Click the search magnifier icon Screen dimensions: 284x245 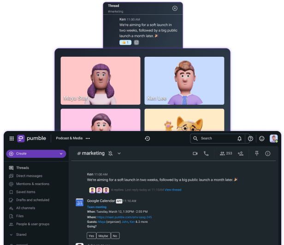pyautogui.click(x=195, y=138)
